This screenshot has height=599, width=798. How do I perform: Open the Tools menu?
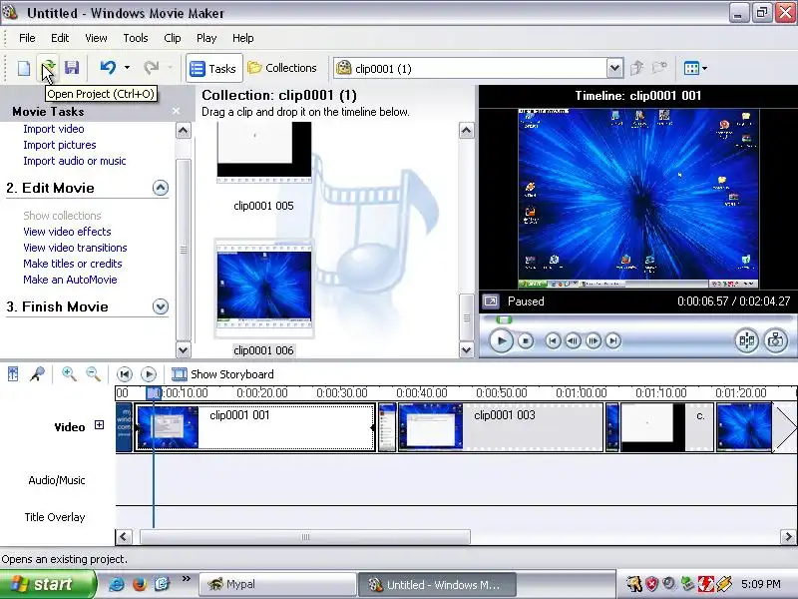pos(136,38)
